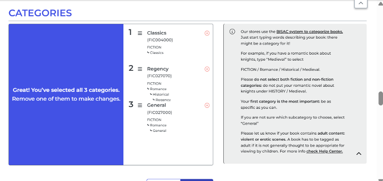Click the Classics reorder handle icon
383x181 pixels.
(140, 33)
